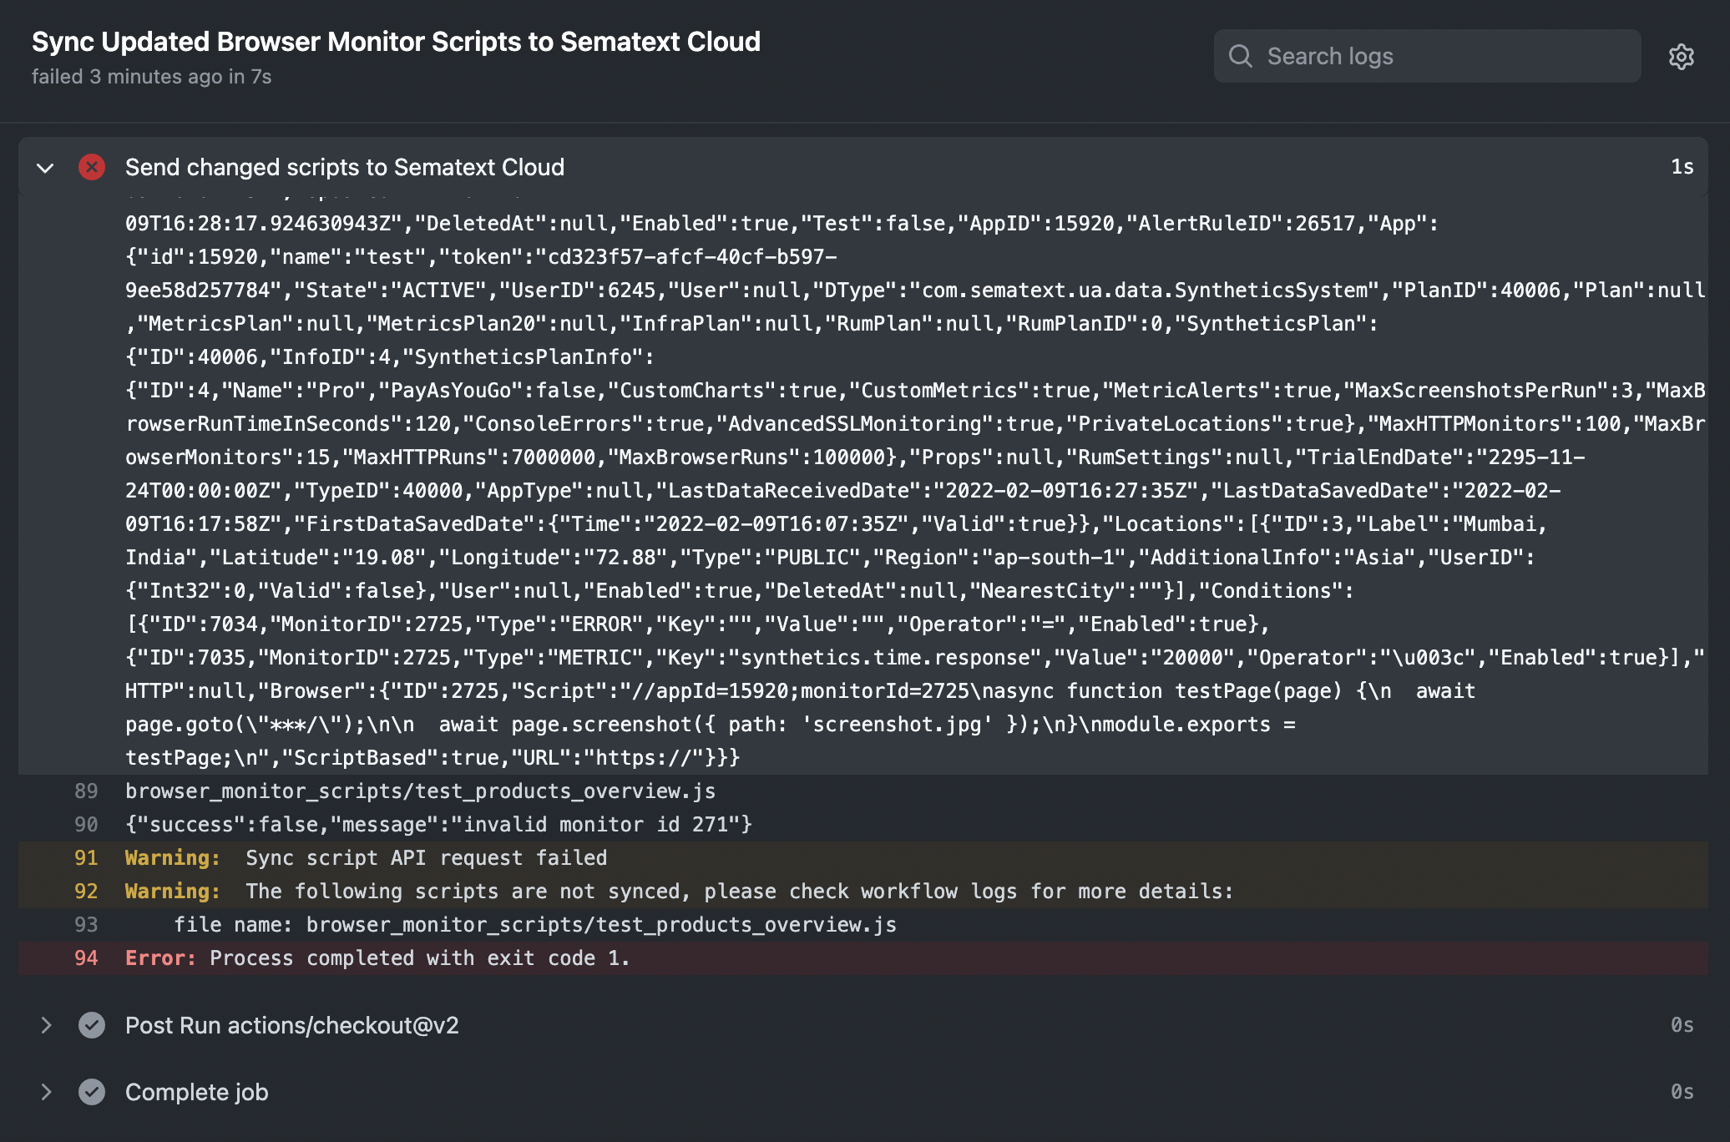Focus the Search logs field
Screen dimensions: 1730x1142
pos(1428,56)
